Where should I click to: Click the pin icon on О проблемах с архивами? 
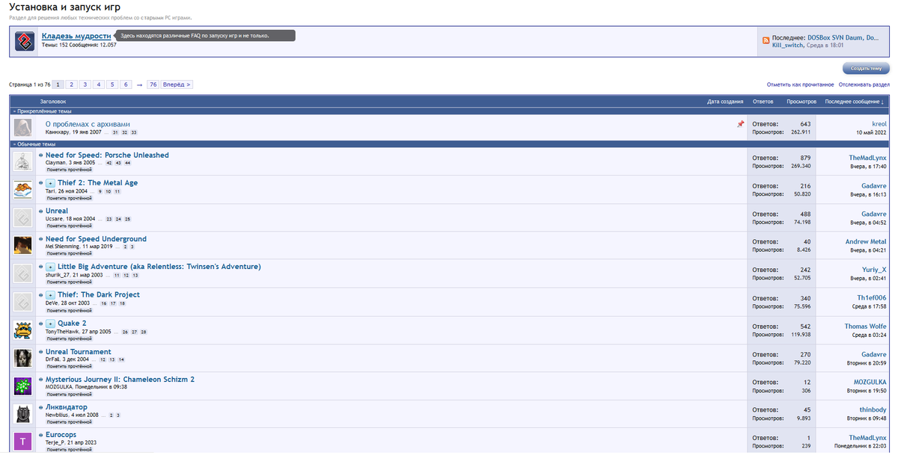(x=740, y=124)
